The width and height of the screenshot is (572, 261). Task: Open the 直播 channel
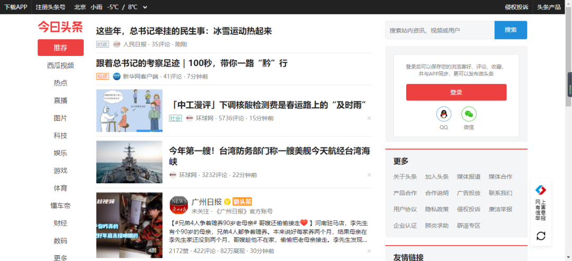[x=60, y=100]
